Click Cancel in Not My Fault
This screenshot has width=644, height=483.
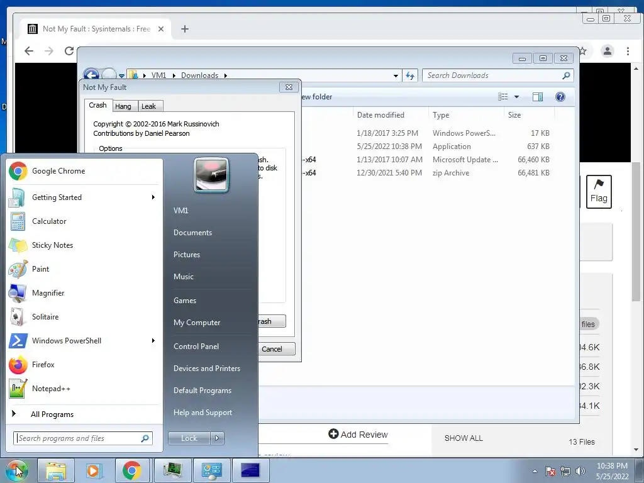pyautogui.click(x=277, y=348)
